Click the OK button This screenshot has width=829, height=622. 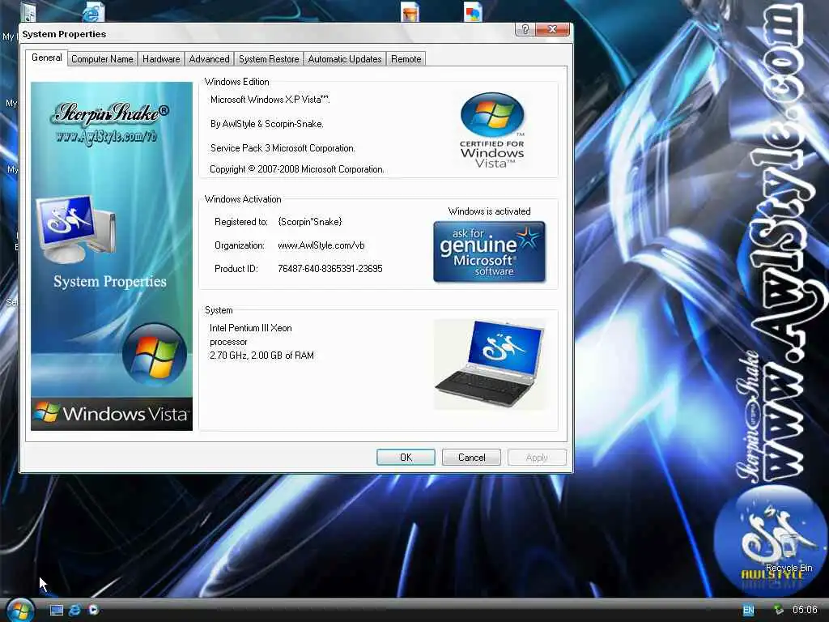click(406, 457)
